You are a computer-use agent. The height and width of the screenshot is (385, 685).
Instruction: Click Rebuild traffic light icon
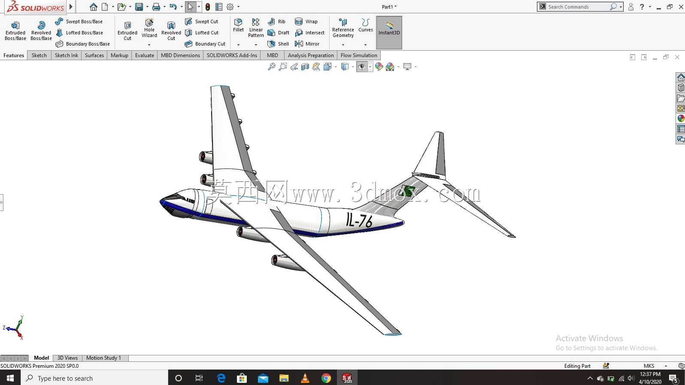point(208,7)
